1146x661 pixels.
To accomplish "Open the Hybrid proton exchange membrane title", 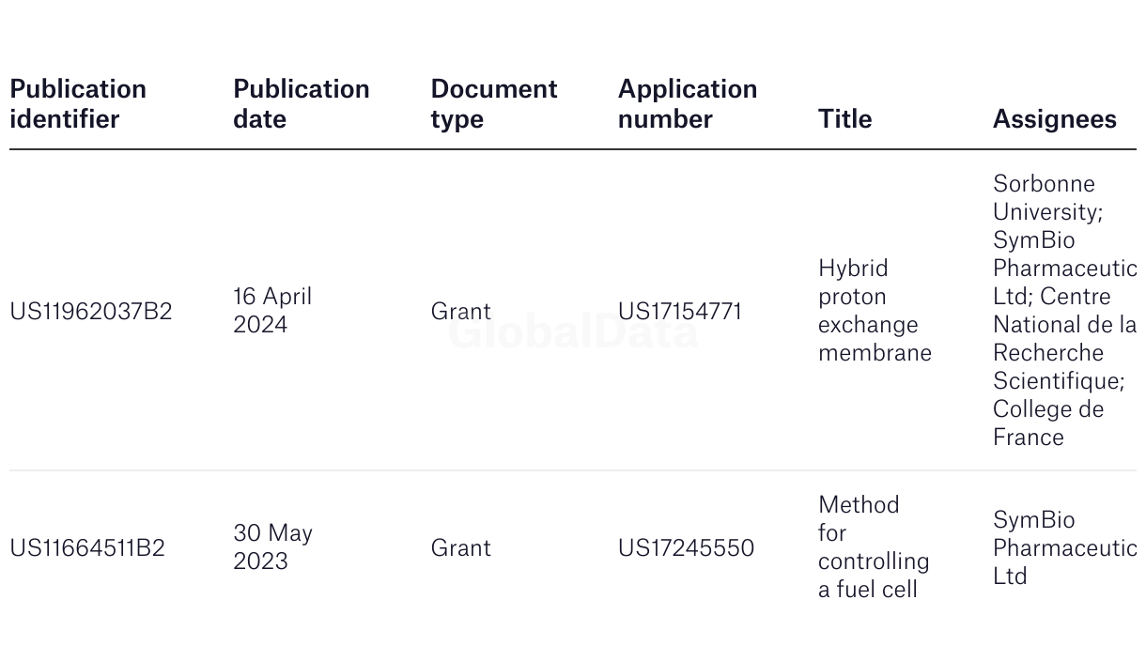I will (x=875, y=310).
